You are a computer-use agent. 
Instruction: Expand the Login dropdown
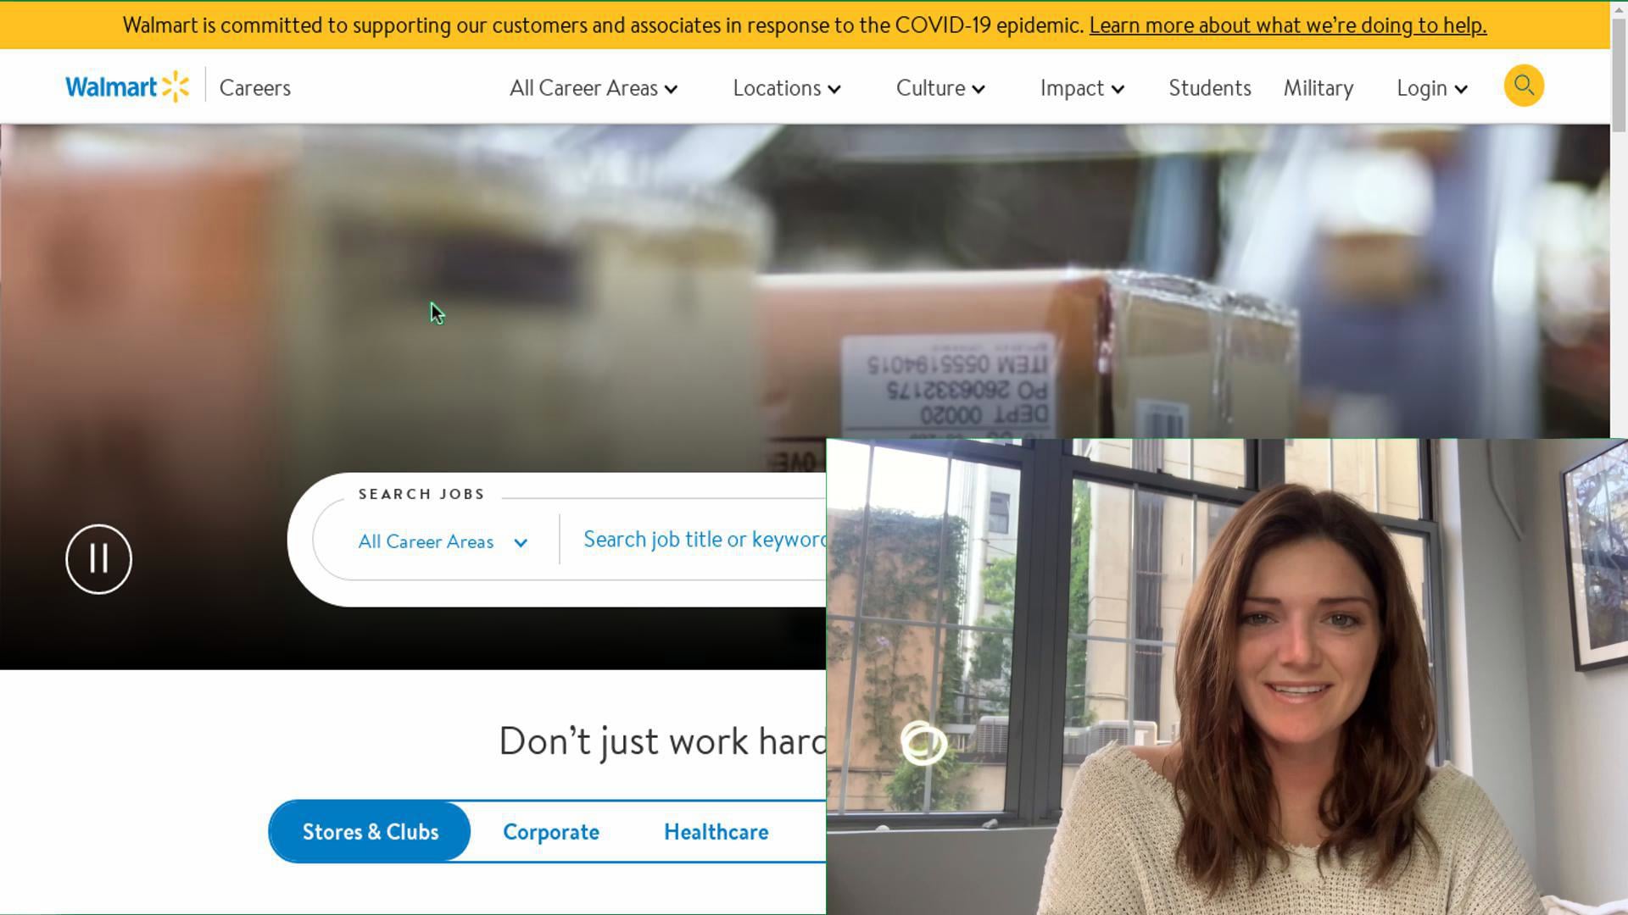click(1432, 88)
